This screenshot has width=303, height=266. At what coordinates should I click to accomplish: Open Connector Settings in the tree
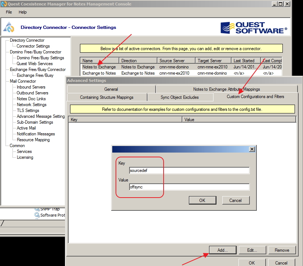coord(33,46)
